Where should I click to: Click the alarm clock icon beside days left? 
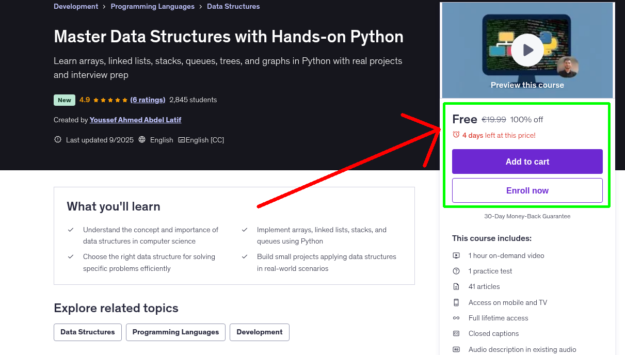(456, 135)
